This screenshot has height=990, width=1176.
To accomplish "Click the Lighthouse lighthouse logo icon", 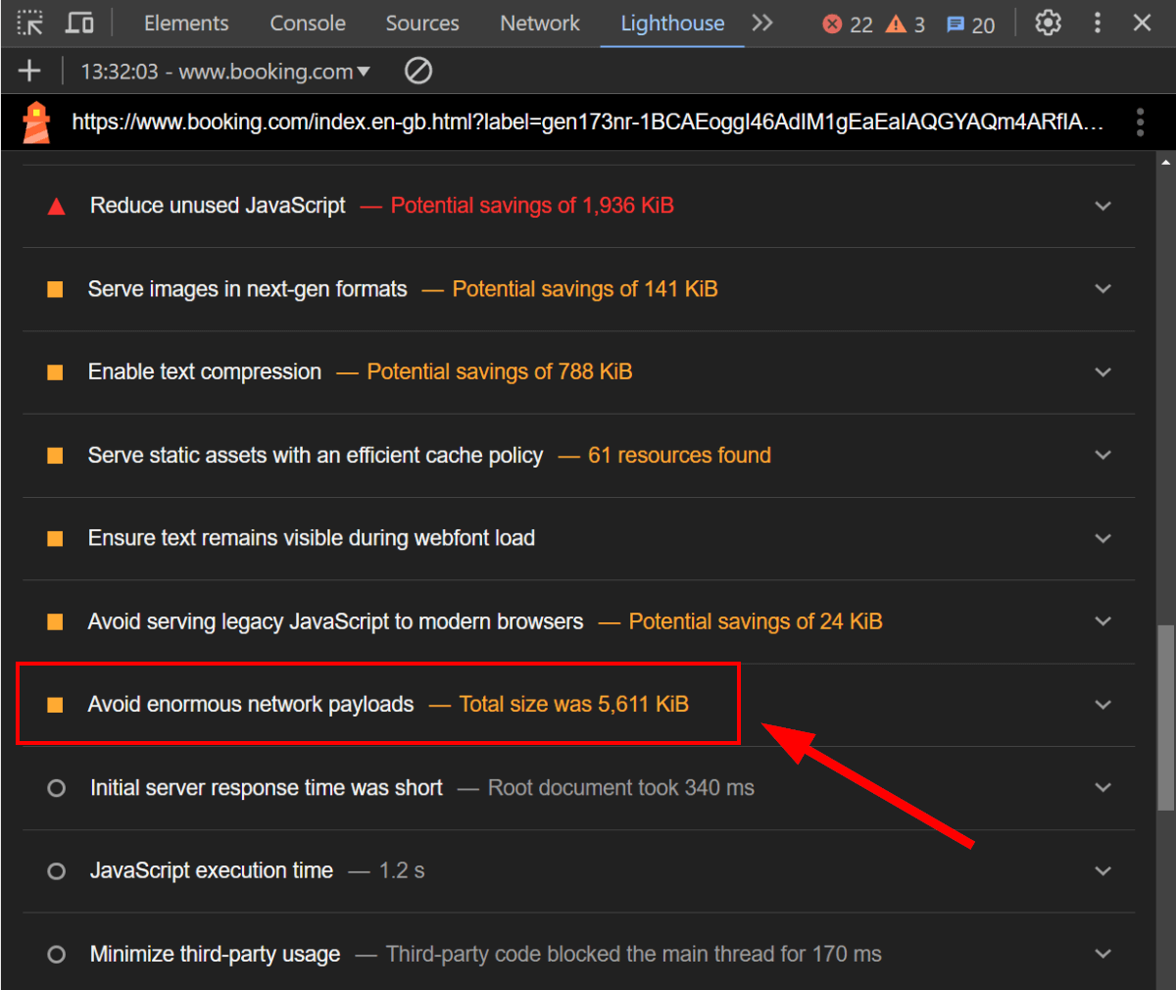I will click(36, 123).
